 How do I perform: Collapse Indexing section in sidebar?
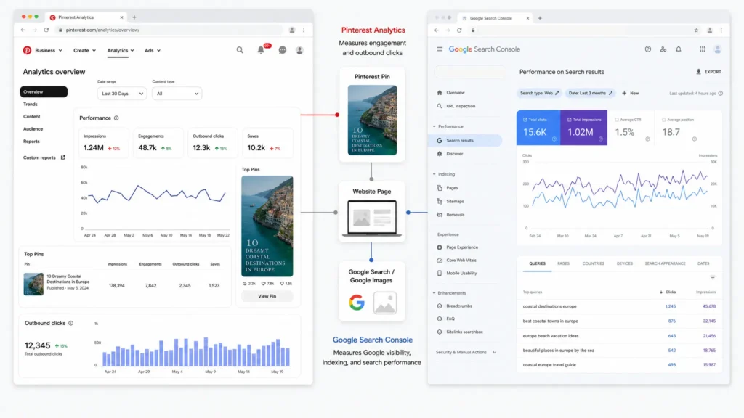coord(434,174)
